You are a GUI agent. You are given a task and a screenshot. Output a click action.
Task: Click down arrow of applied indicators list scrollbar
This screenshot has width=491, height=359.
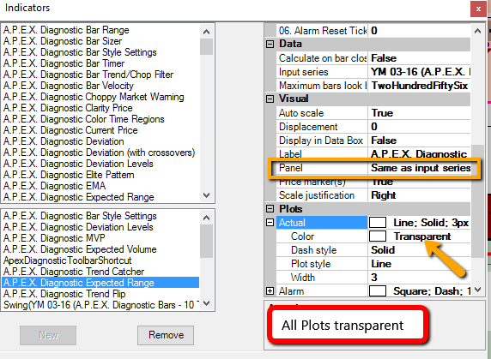click(206, 303)
